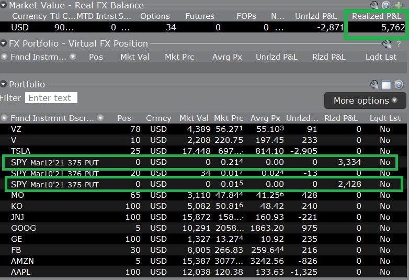The image size is (409, 280).
Task: Select the V position row
Action: pyautogui.click(x=203, y=140)
